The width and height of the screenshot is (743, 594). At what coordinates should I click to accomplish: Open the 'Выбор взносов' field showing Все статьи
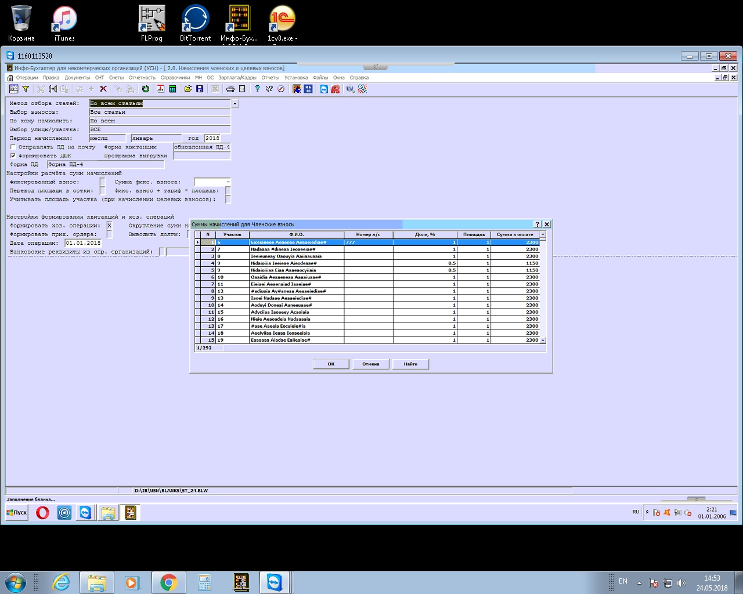tap(160, 112)
